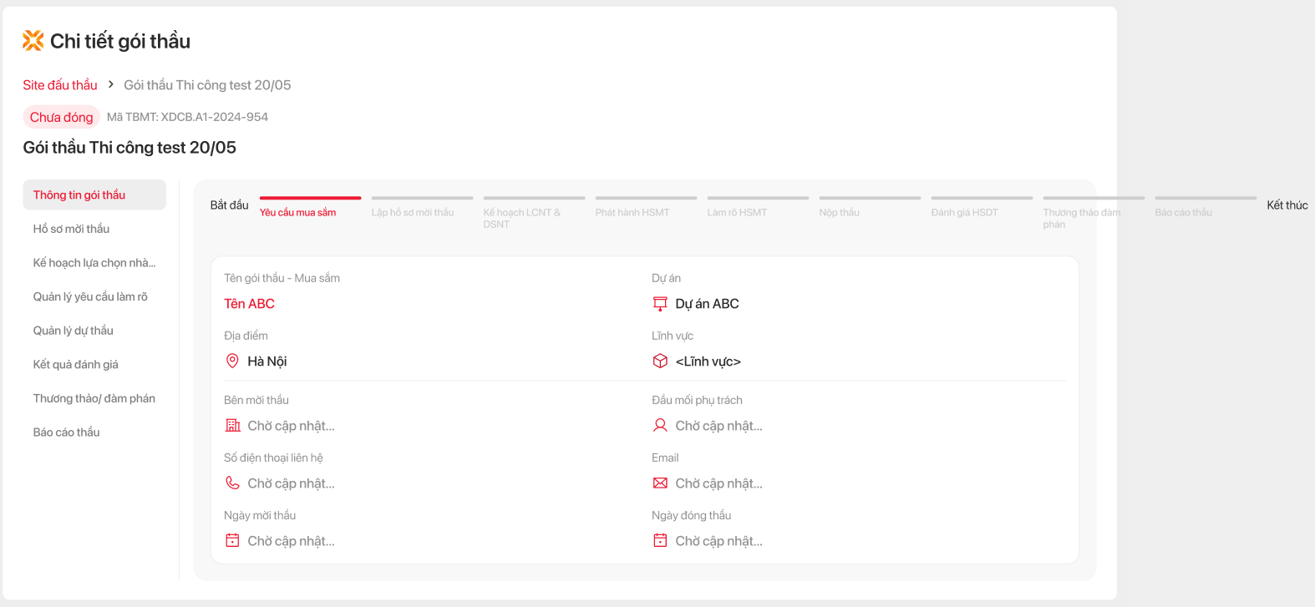
Task: Click the person icon under Đầu mối phụ trách
Action: click(660, 426)
